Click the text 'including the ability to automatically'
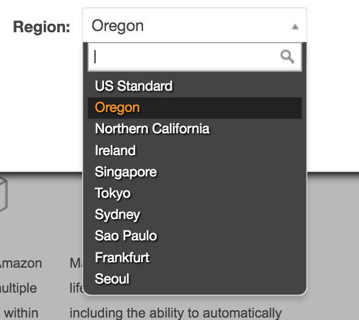359x320 pixels. point(176,313)
